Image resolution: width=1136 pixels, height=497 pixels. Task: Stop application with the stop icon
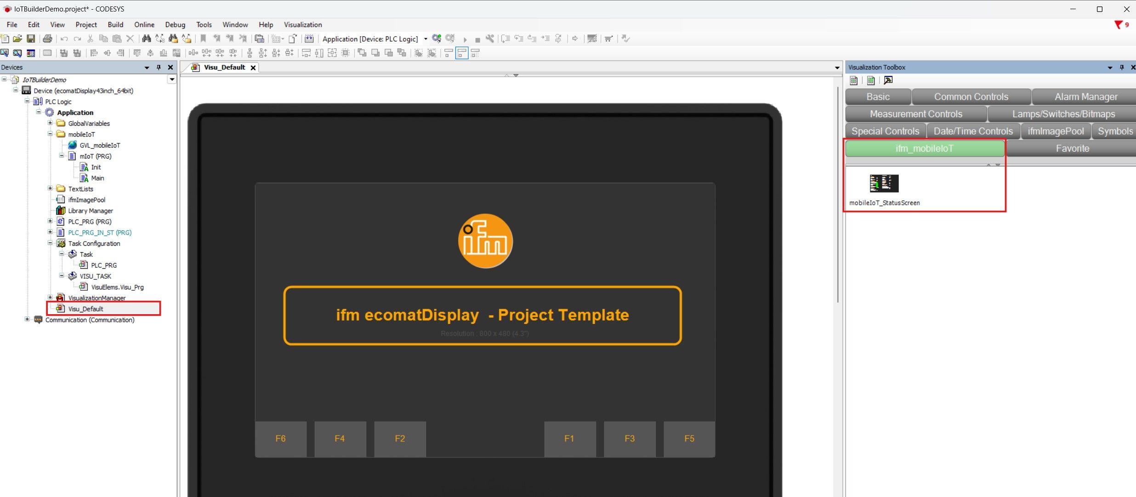tap(477, 40)
